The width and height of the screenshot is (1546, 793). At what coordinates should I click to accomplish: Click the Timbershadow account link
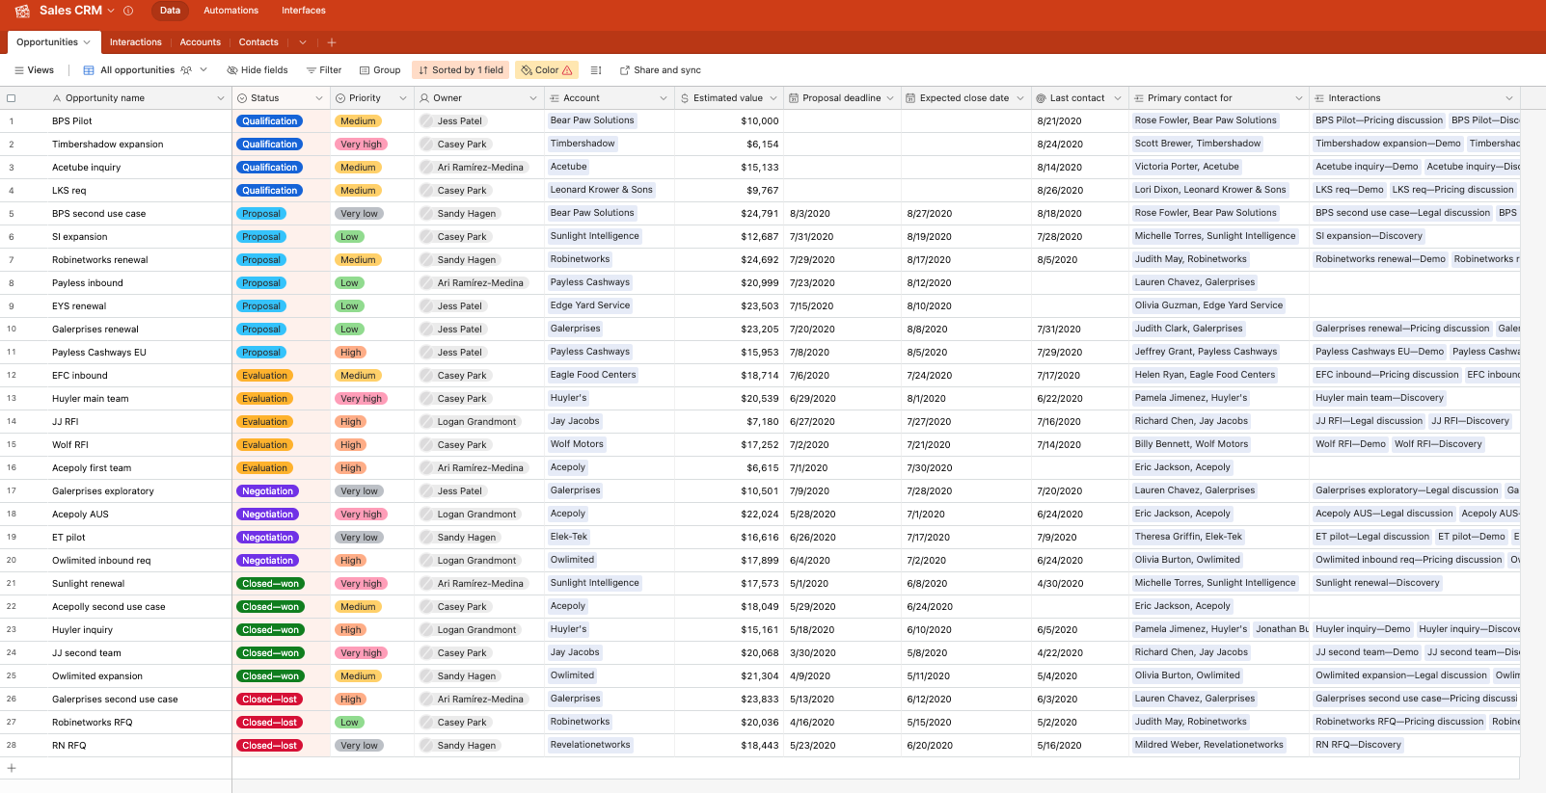[x=583, y=144]
